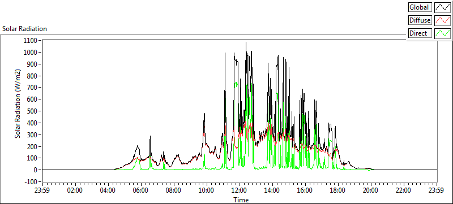
Task: Click the 04:00 time tick label
Action: (108, 190)
